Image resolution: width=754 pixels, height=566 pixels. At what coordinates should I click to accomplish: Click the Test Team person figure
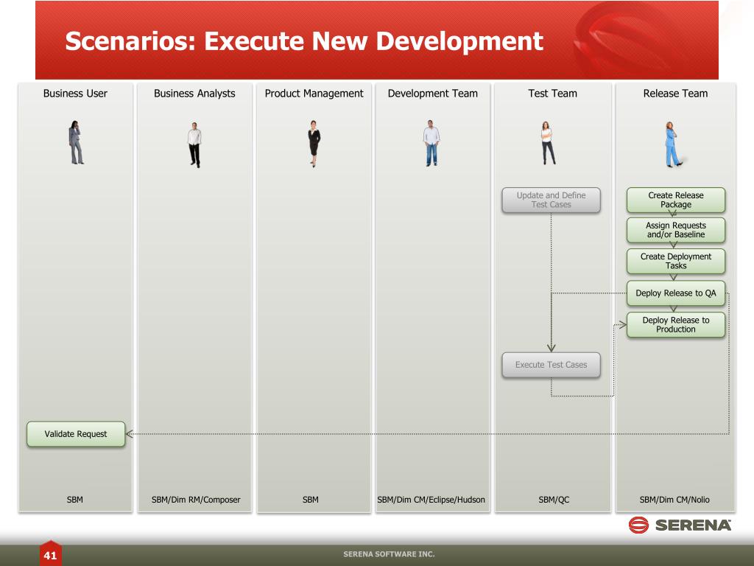tap(547, 143)
